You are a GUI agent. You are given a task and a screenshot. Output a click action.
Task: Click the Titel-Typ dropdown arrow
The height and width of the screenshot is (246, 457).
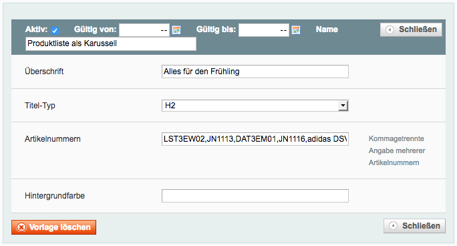[343, 106]
